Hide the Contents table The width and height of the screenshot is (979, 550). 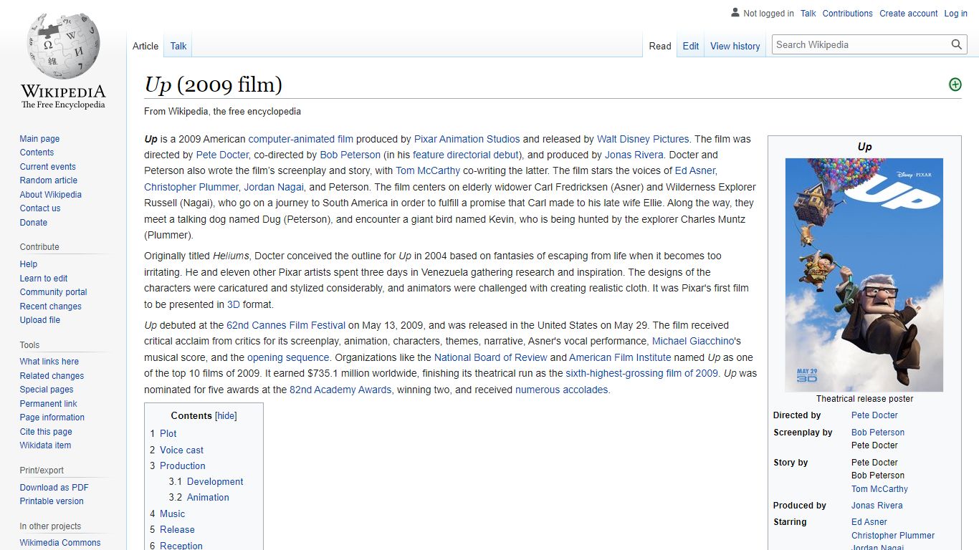point(226,415)
